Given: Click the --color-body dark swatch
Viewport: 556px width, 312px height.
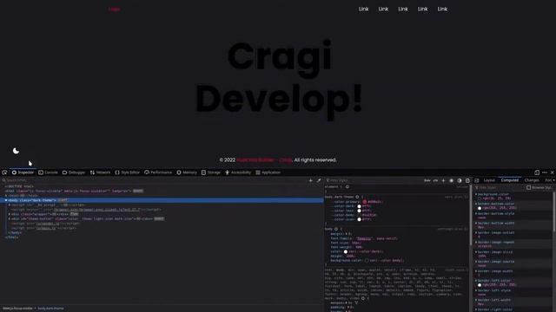Looking at the screenshot, I should tap(359, 215).
